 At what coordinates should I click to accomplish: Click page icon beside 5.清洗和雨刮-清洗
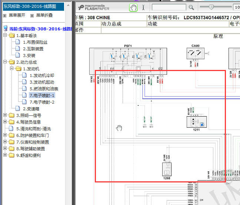click(x=11, y=128)
